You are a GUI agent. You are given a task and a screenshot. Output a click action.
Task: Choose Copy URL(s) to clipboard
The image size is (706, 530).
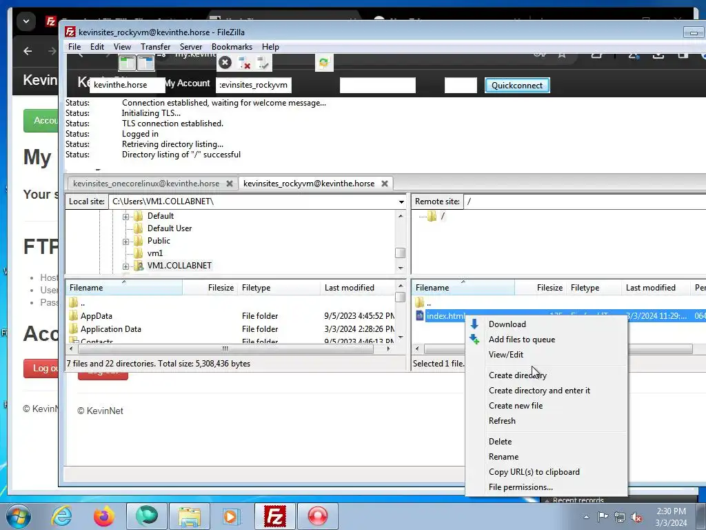546,472
